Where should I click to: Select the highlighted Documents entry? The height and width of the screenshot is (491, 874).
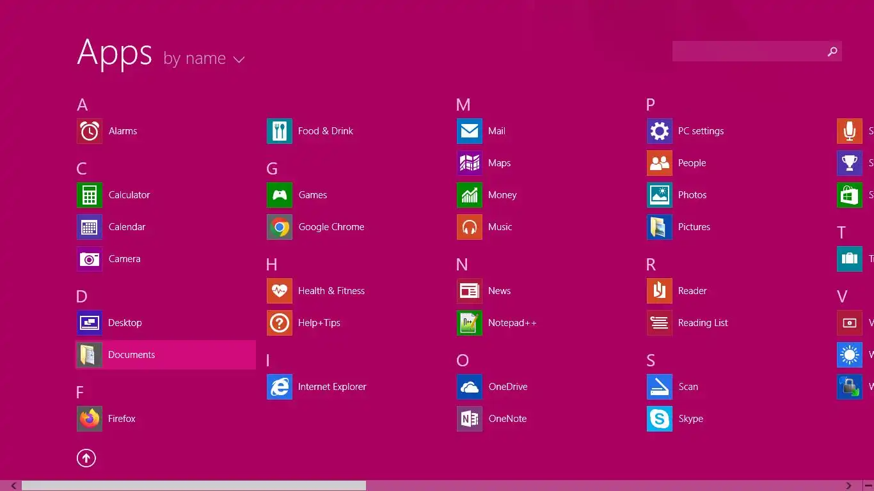[x=166, y=355]
